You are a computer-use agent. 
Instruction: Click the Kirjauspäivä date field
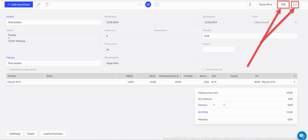point(226,23)
